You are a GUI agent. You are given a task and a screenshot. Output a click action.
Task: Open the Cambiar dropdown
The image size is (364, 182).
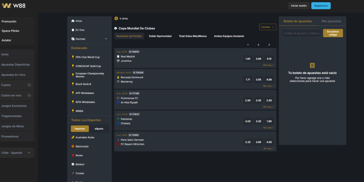point(268,27)
